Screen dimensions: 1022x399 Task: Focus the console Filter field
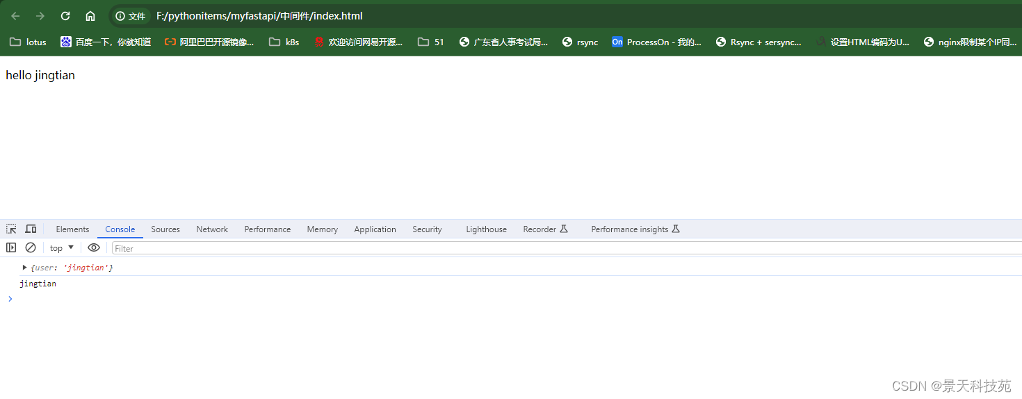(x=567, y=248)
